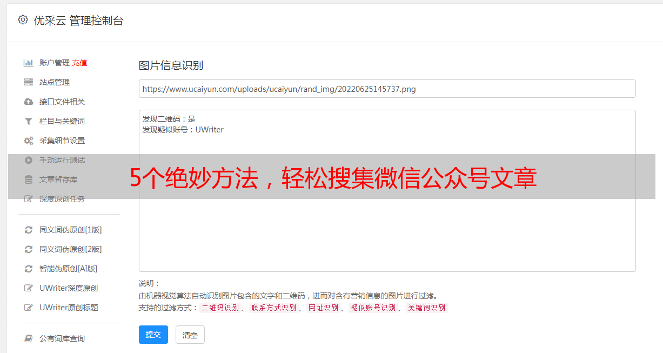Open 采集细节设置
This screenshot has width=663, height=353.
[x=62, y=141]
